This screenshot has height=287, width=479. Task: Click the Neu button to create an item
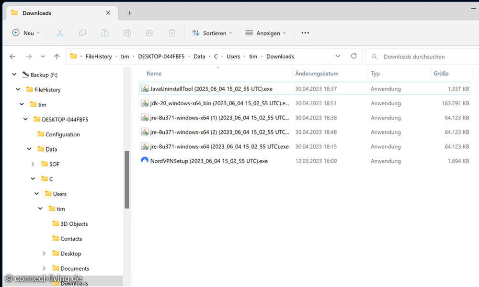(x=24, y=33)
